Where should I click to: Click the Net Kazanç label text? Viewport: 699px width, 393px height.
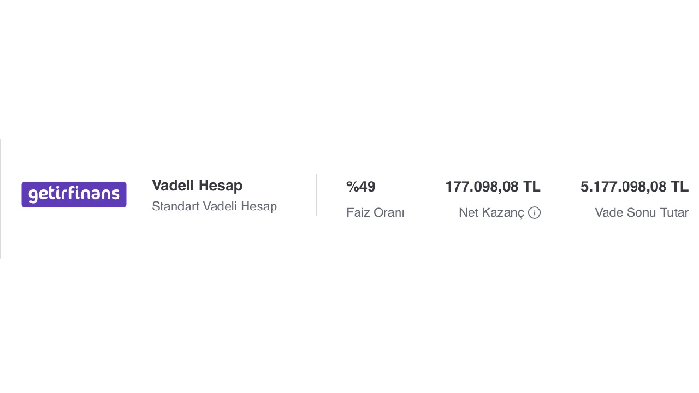[491, 213]
